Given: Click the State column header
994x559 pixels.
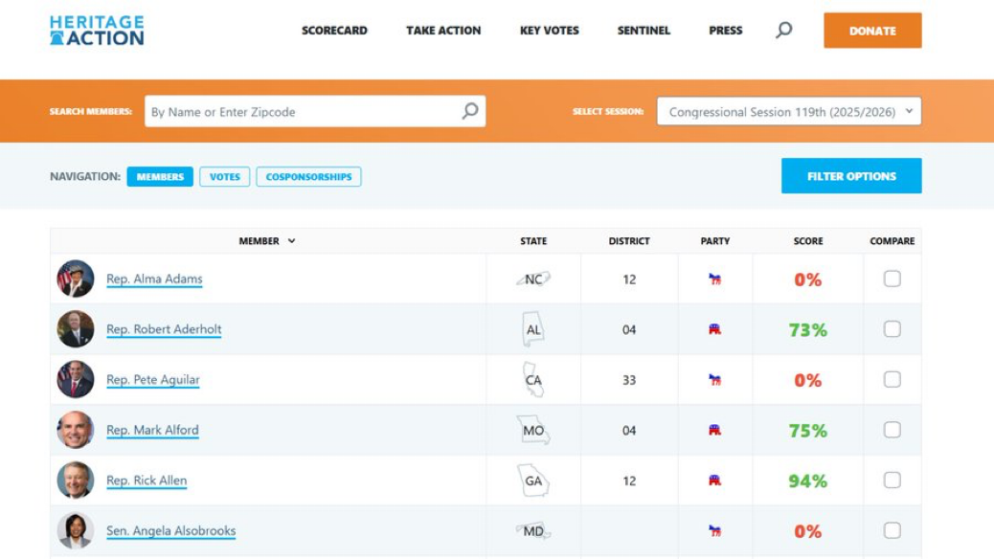Looking at the screenshot, I should 533,241.
